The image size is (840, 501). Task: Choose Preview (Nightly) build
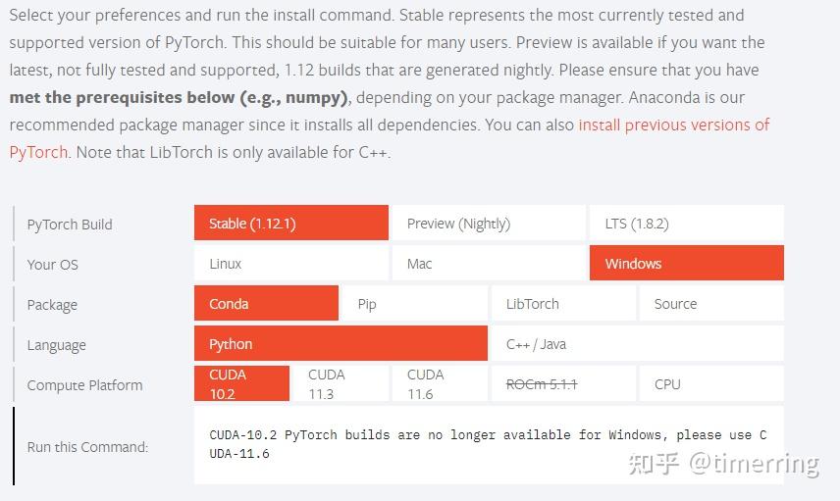pos(488,224)
